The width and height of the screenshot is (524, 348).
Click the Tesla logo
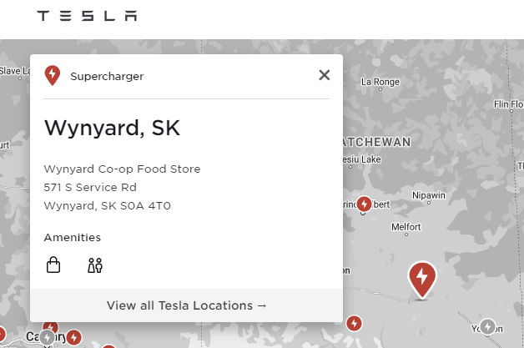88,16
